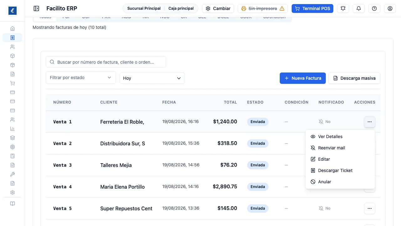Screen dimensions: 401x226
Task: Click the Descarga masiva button
Action: pos(354,78)
